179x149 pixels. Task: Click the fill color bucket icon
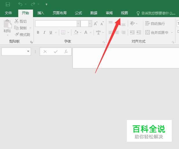pos(76,32)
